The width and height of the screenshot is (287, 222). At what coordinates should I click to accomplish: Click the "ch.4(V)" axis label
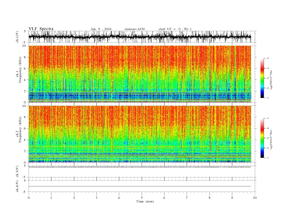(x=17, y=186)
